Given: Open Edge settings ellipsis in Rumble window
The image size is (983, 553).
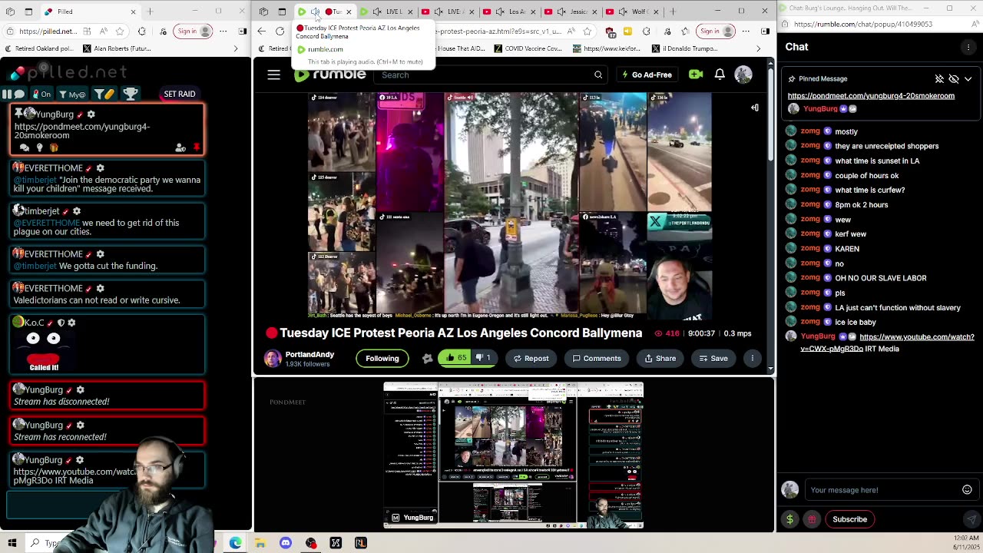Looking at the screenshot, I should point(745,31).
